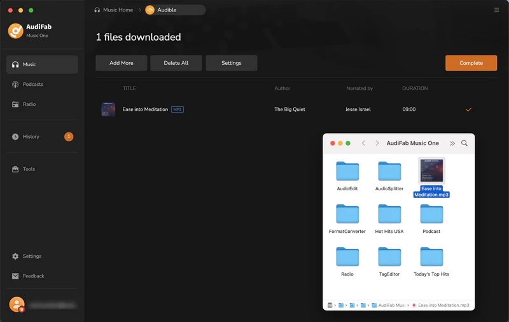Click the Audible source pill

click(x=175, y=10)
